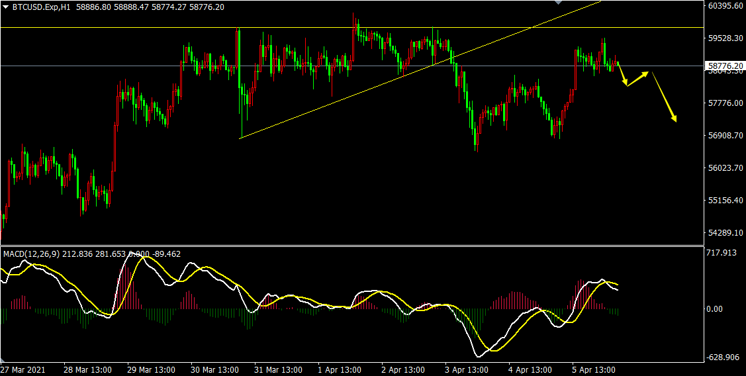Click the 3 Apr 13:00 time label
The image size is (746, 376).
(468, 370)
